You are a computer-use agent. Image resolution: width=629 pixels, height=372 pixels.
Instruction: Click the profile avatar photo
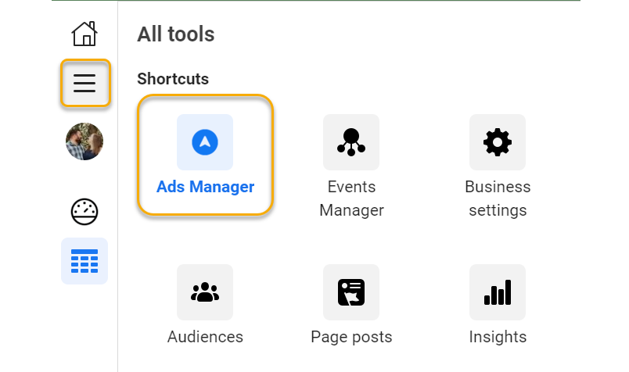[x=84, y=141]
